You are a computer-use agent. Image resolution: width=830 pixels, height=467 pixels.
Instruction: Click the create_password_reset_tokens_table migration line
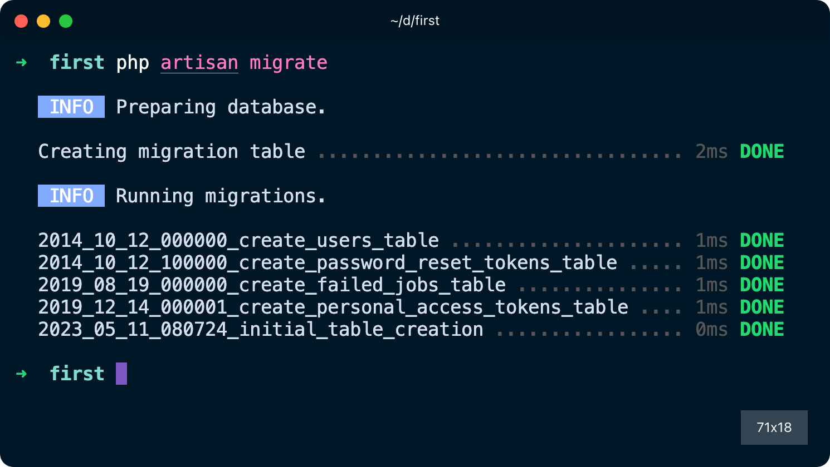(x=328, y=263)
